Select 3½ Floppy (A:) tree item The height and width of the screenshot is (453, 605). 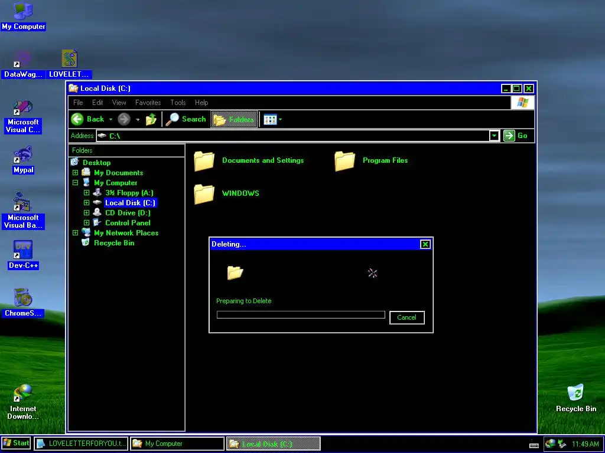(129, 193)
